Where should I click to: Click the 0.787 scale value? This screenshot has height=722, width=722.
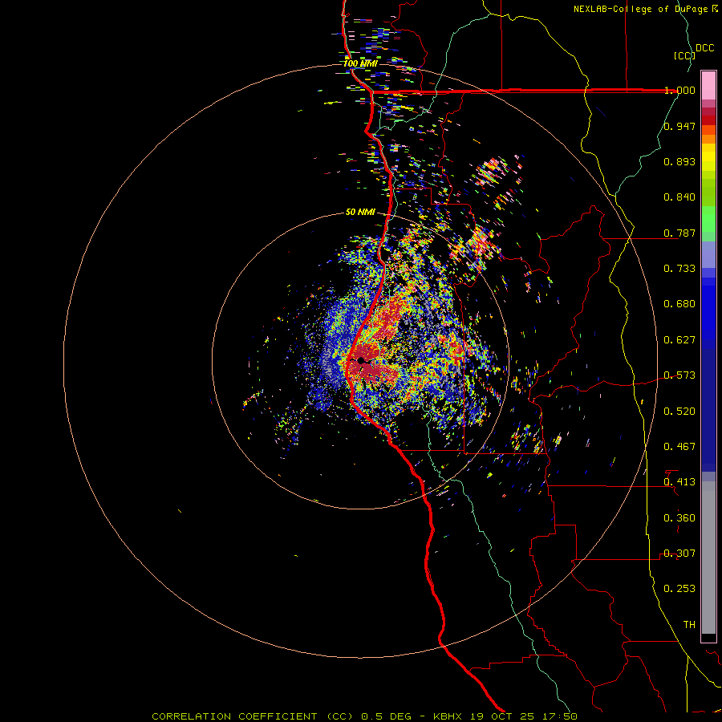click(679, 233)
